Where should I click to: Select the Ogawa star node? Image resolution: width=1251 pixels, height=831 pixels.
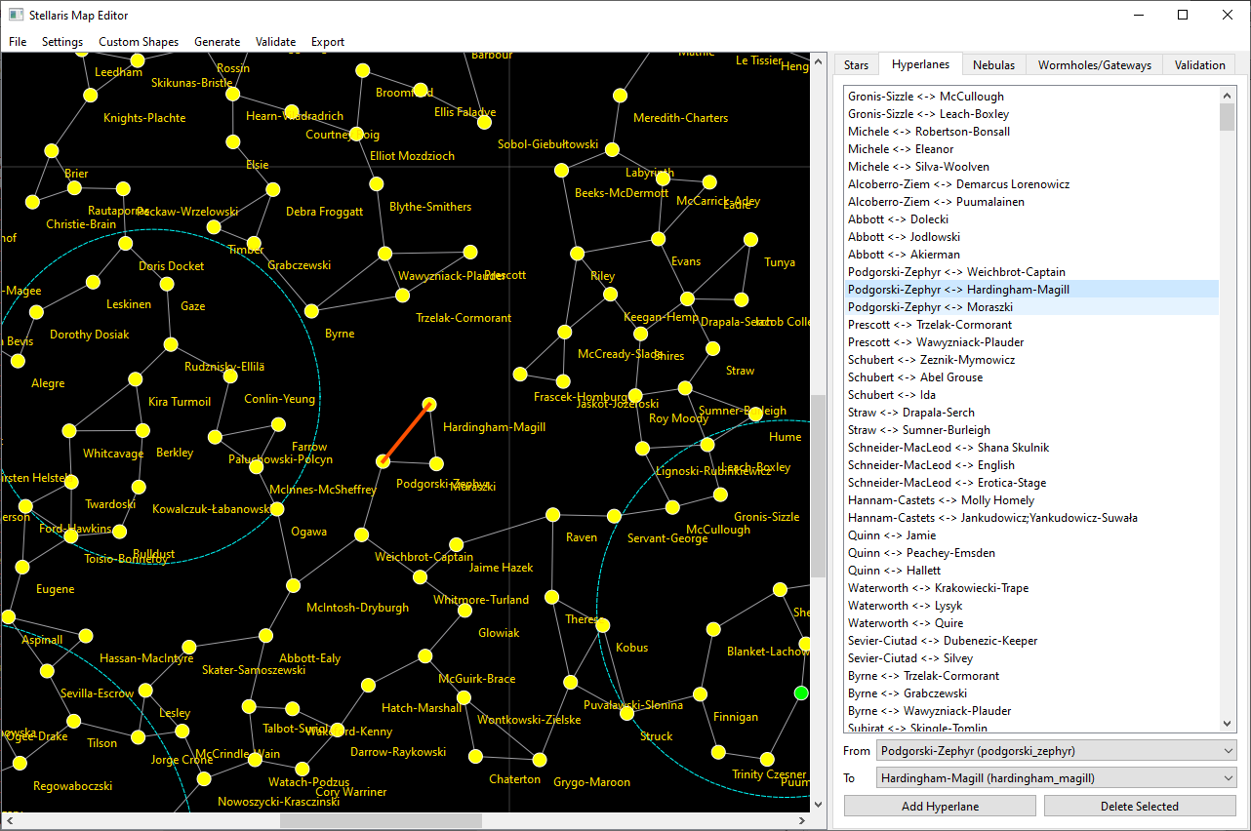pyautogui.click(x=277, y=508)
